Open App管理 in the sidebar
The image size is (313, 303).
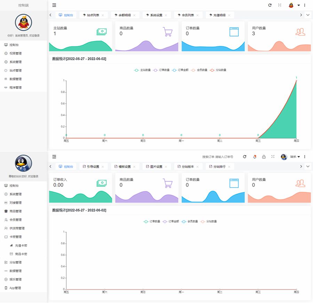tap(15, 288)
